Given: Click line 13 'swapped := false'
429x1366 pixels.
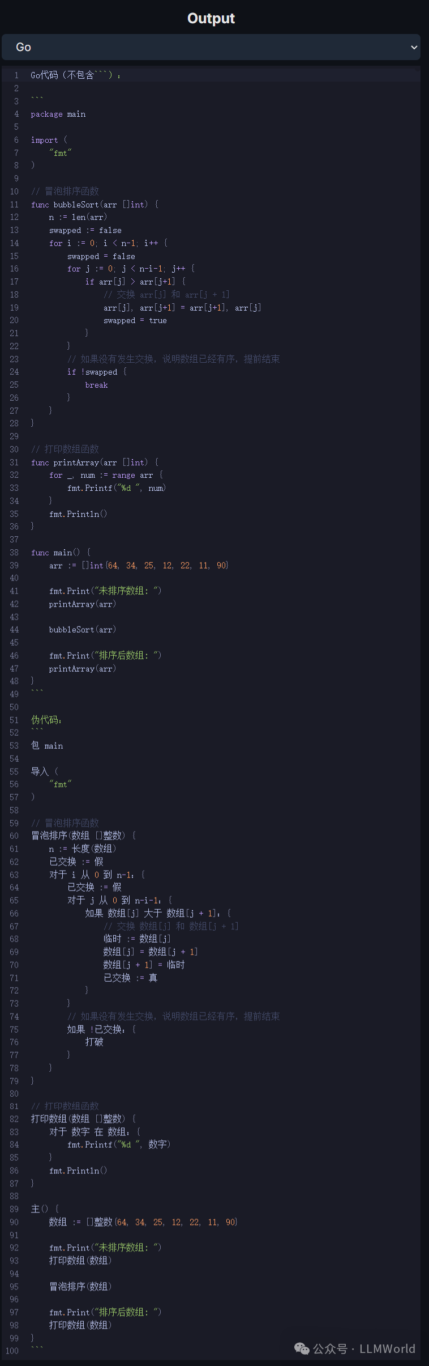Looking at the screenshot, I should click(85, 230).
